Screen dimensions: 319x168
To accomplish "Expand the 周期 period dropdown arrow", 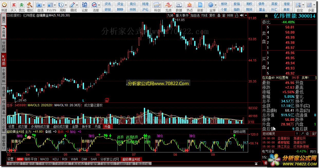I will point(66,5).
